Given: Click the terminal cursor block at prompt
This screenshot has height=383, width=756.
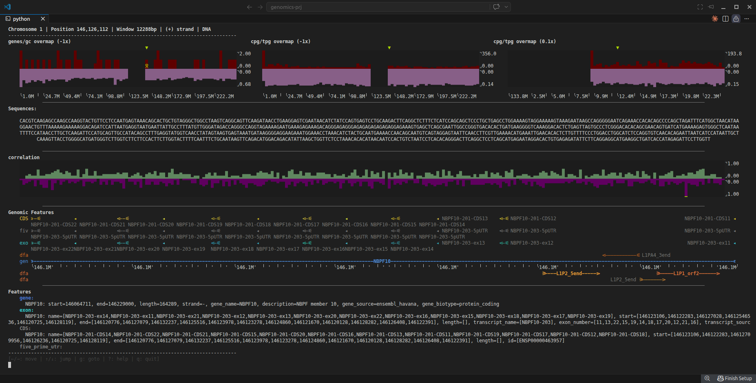Looking at the screenshot, I should pyautogui.click(x=10, y=365).
